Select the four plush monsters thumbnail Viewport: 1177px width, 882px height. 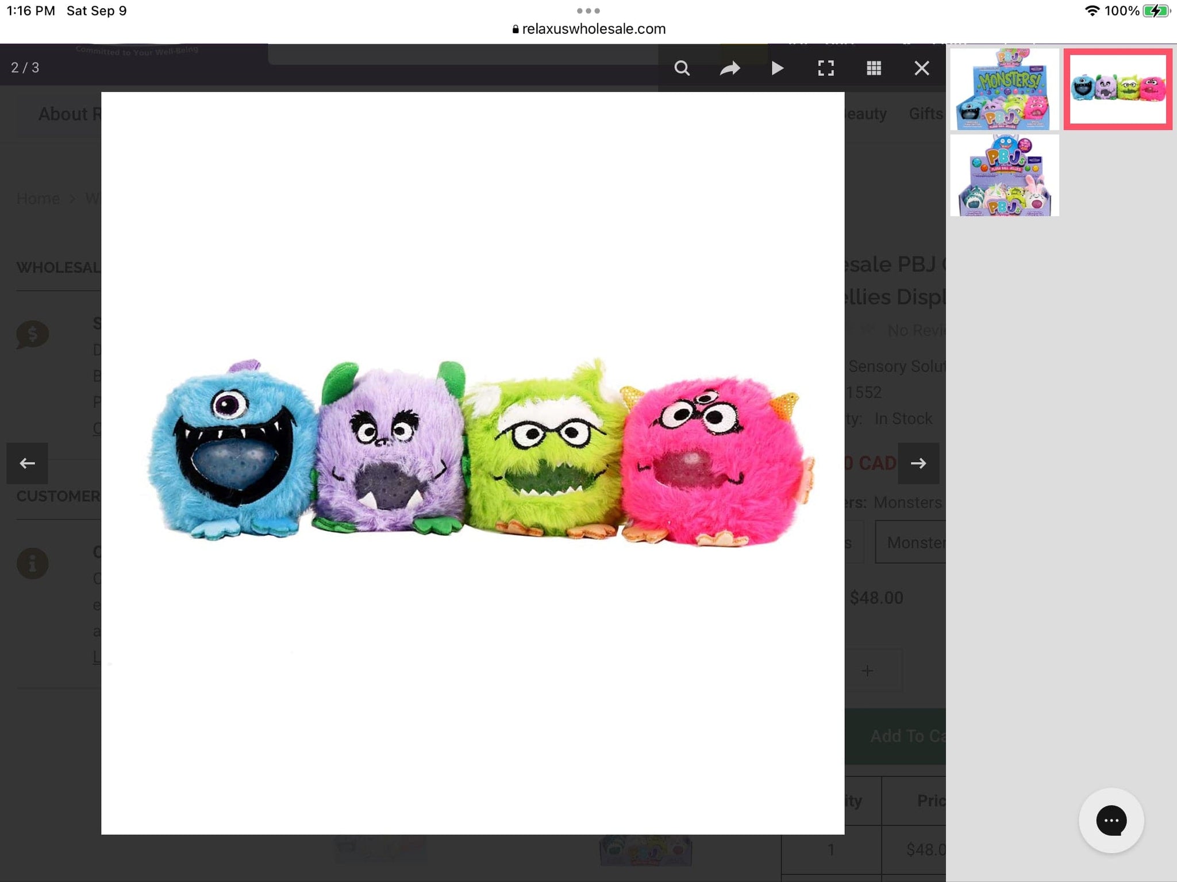1118,89
